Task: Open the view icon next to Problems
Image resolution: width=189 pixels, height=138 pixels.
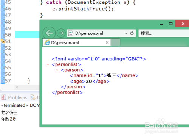Action: click(x=33, y=97)
